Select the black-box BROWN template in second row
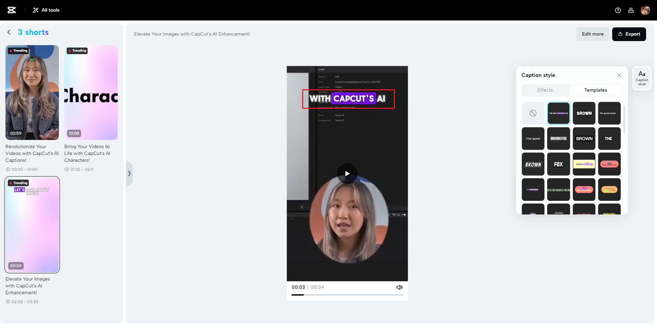The width and height of the screenshot is (657, 325). coord(584,139)
